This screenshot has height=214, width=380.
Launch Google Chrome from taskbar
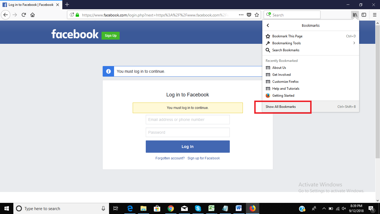171,208
